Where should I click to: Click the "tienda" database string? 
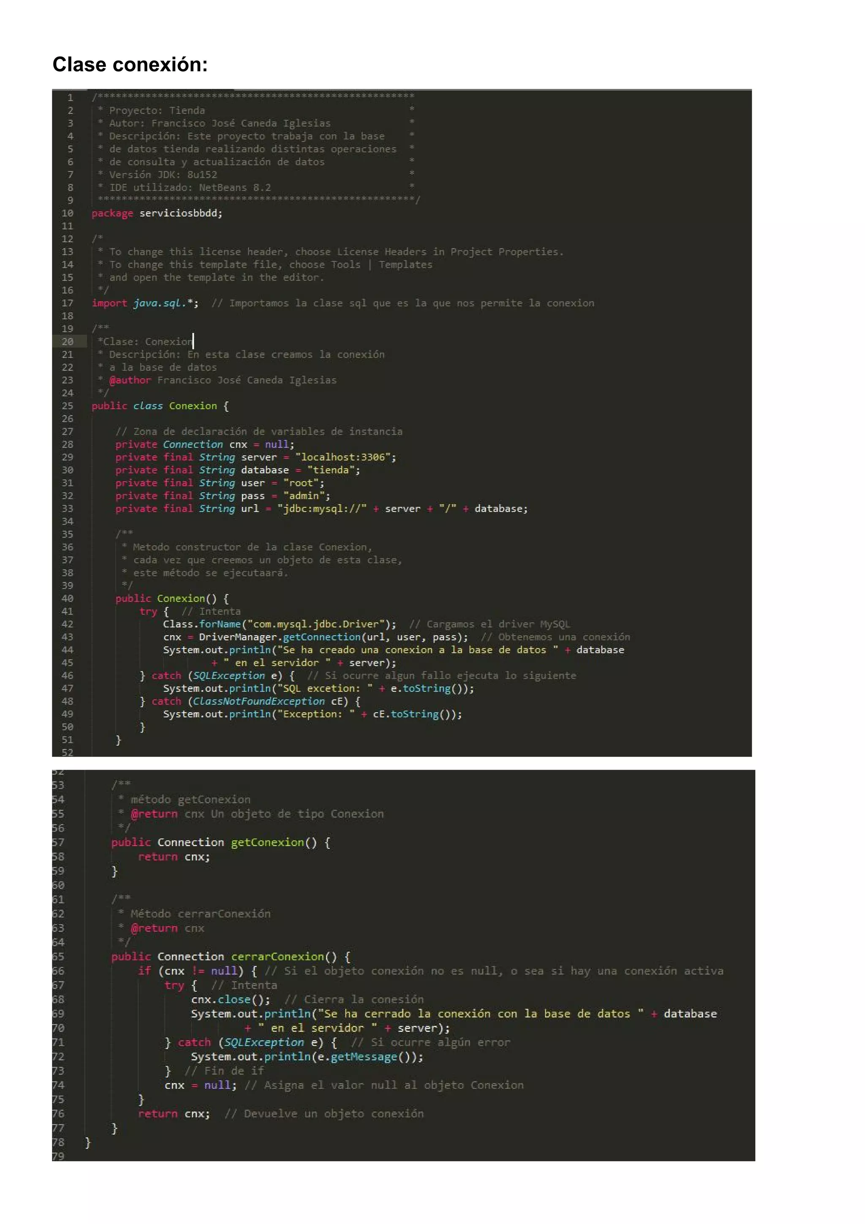pos(331,470)
